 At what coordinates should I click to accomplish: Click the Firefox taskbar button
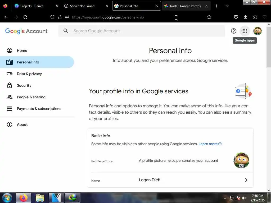point(24,198)
